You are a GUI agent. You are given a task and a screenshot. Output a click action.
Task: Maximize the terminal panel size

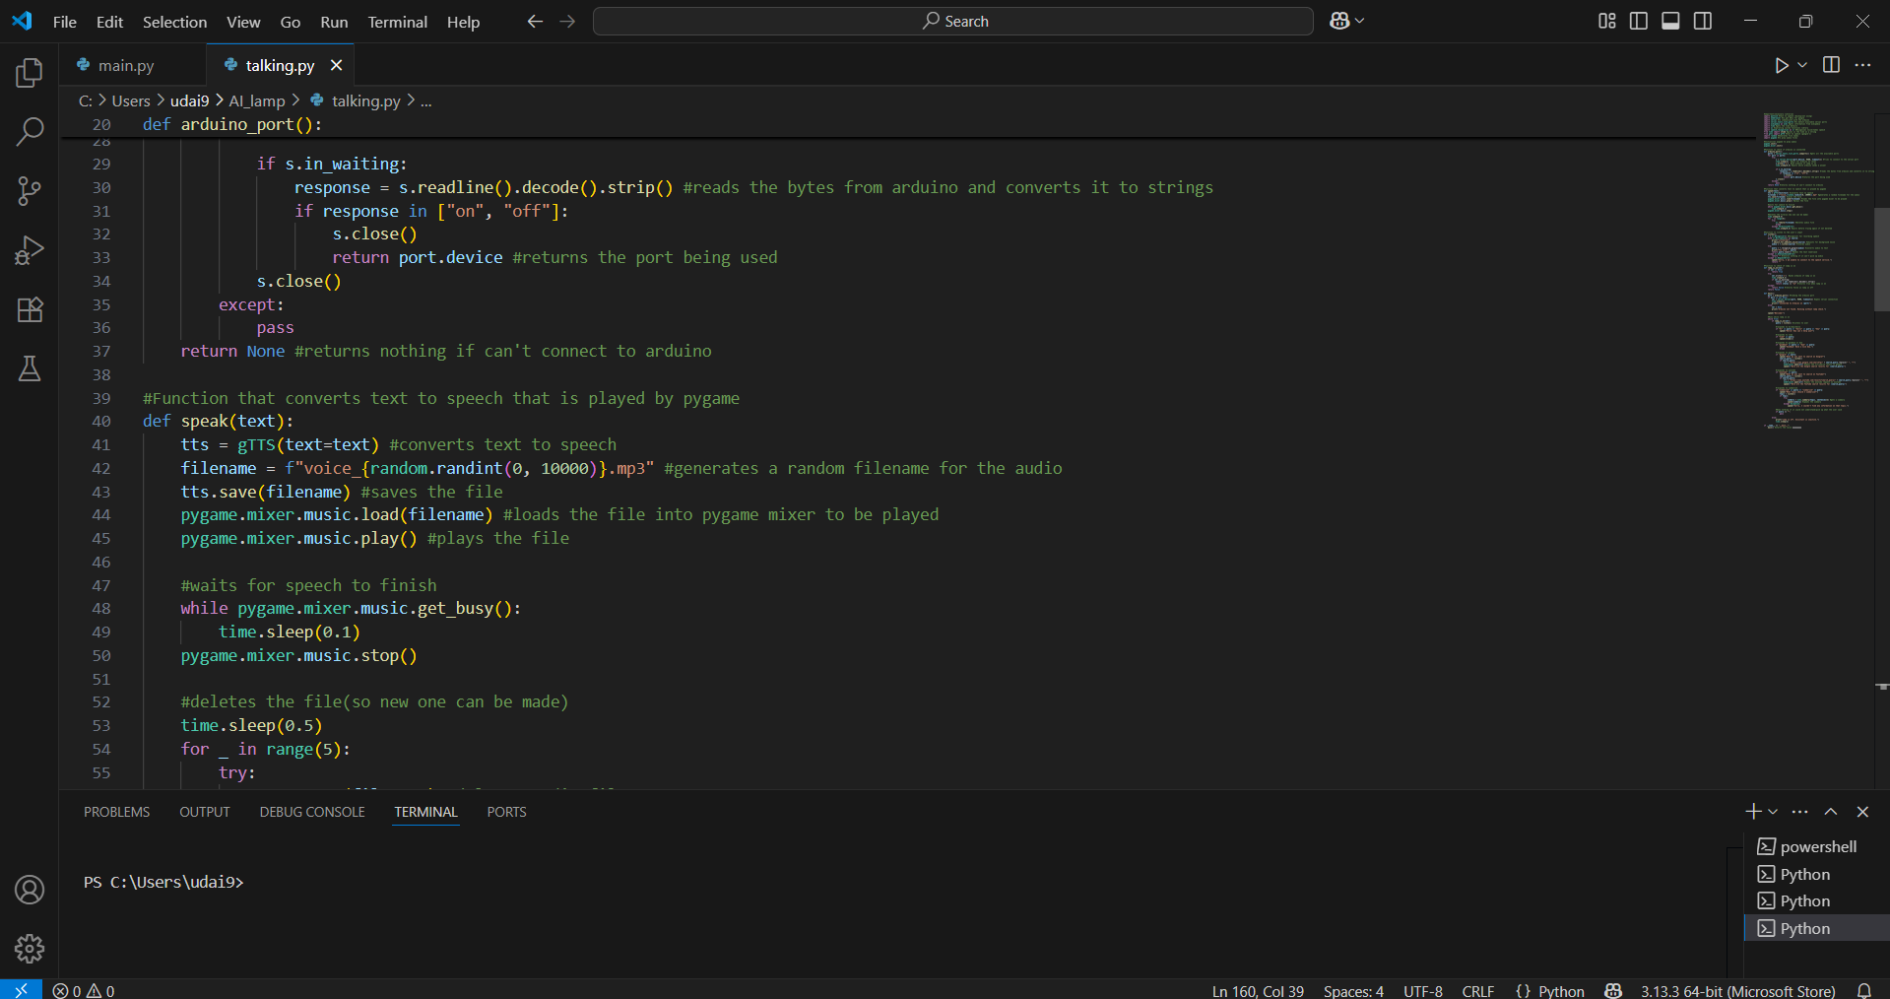(1831, 811)
